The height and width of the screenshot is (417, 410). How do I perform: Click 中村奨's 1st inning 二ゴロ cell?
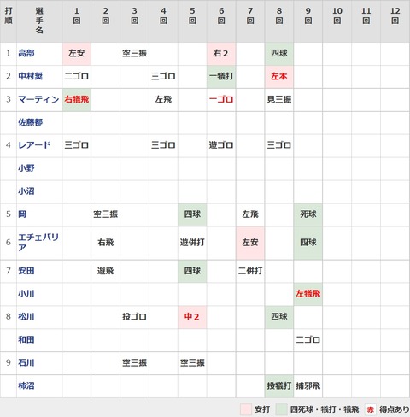(77, 77)
